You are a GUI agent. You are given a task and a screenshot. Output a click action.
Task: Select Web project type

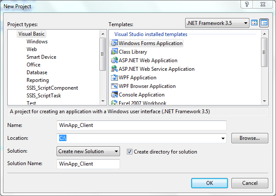[32, 49]
